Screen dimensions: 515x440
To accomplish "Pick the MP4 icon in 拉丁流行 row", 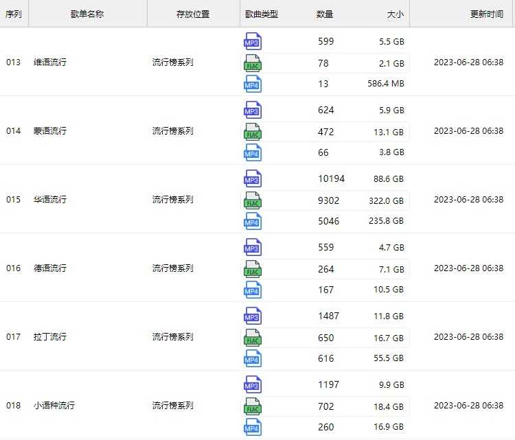I will click(x=253, y=358).
